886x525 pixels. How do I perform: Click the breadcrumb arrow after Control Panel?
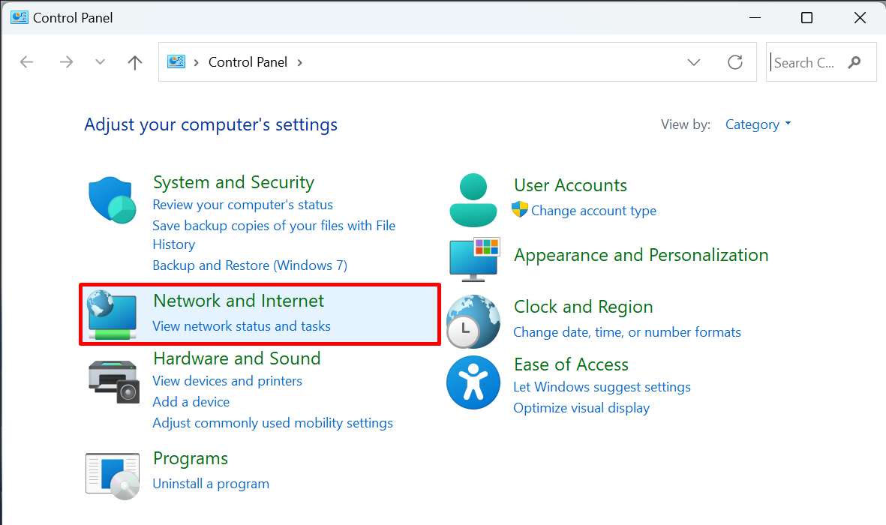[299, 62]
